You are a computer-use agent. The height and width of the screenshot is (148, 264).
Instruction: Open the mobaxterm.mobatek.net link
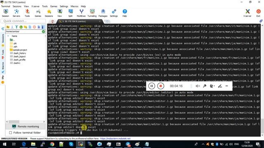(x=115, y=139)
